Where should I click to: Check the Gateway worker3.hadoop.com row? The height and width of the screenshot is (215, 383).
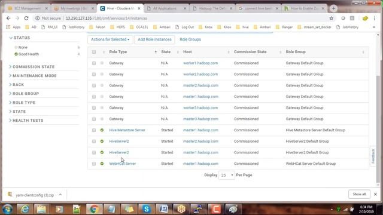[94, 107]
